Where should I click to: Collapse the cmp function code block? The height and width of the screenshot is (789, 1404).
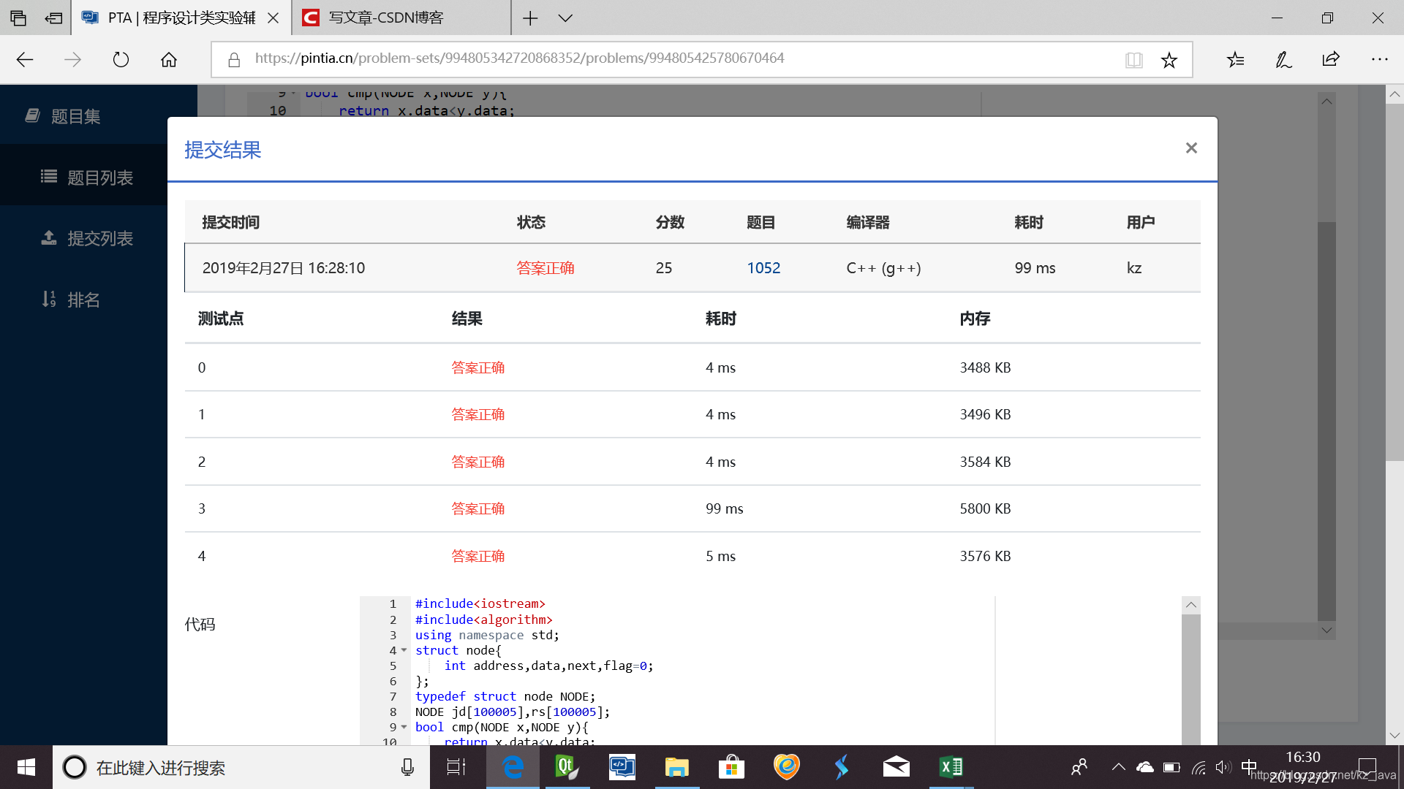tap(403, 727)
